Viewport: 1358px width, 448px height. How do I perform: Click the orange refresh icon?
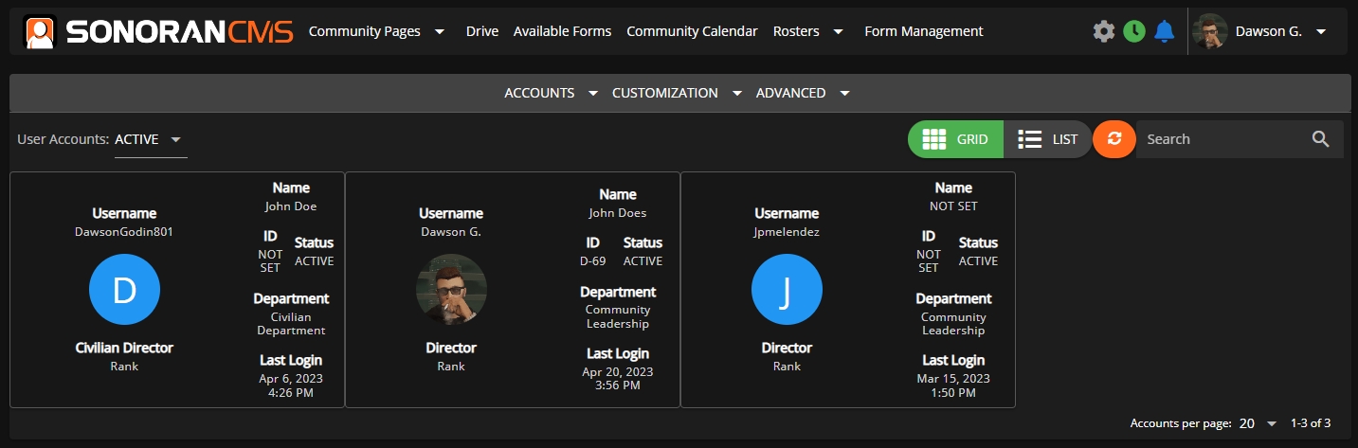point(1114,139)
